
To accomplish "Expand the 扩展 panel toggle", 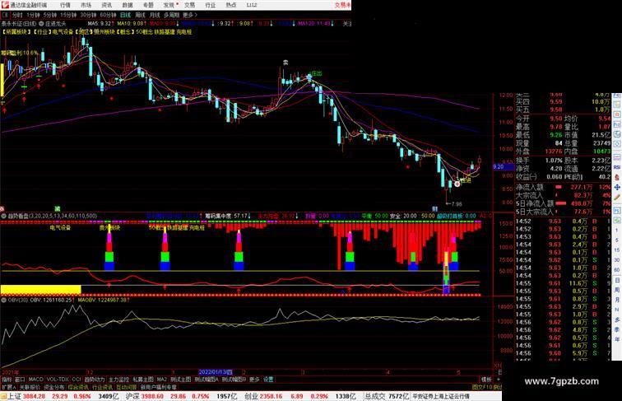I will click(9, 387).
